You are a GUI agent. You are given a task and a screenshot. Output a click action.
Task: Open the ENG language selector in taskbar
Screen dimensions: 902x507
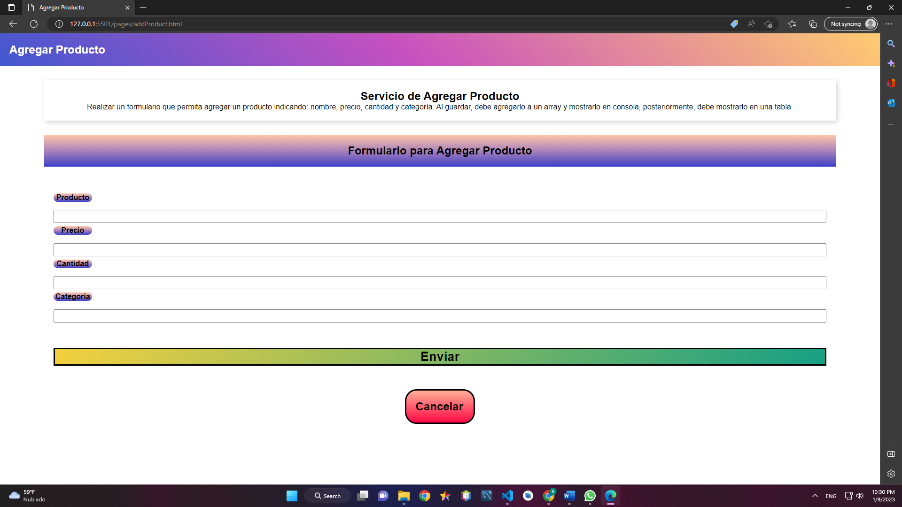point(831,496)
